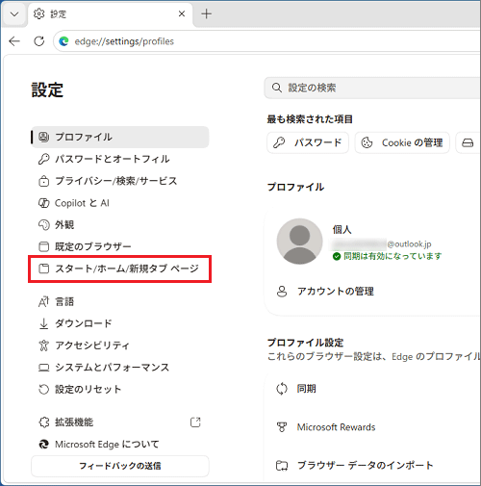481x486 pixels.
Task: Open プライバシー/検索/サービス settings
Action: click(120, 181)
